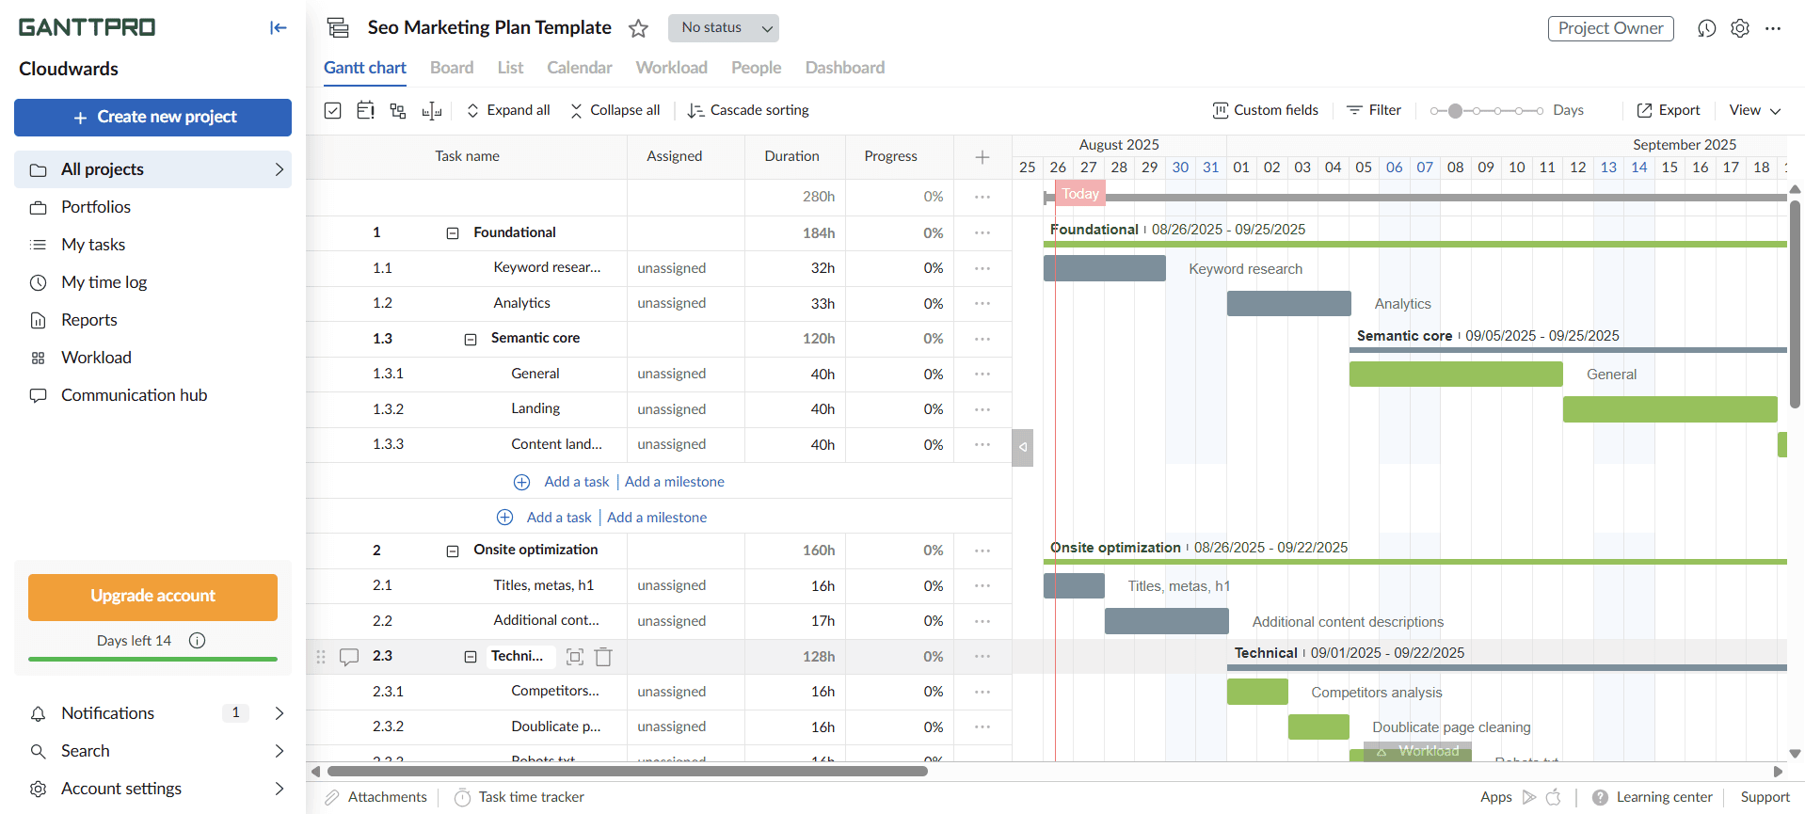Delete the Technical task via trash icon
The width and height of the screenshot is (1805, 814).
604,657
